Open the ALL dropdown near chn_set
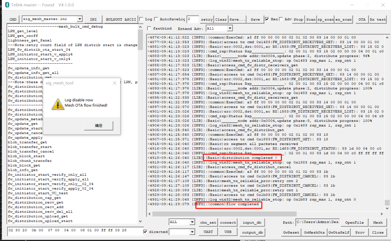 point(192,222)
